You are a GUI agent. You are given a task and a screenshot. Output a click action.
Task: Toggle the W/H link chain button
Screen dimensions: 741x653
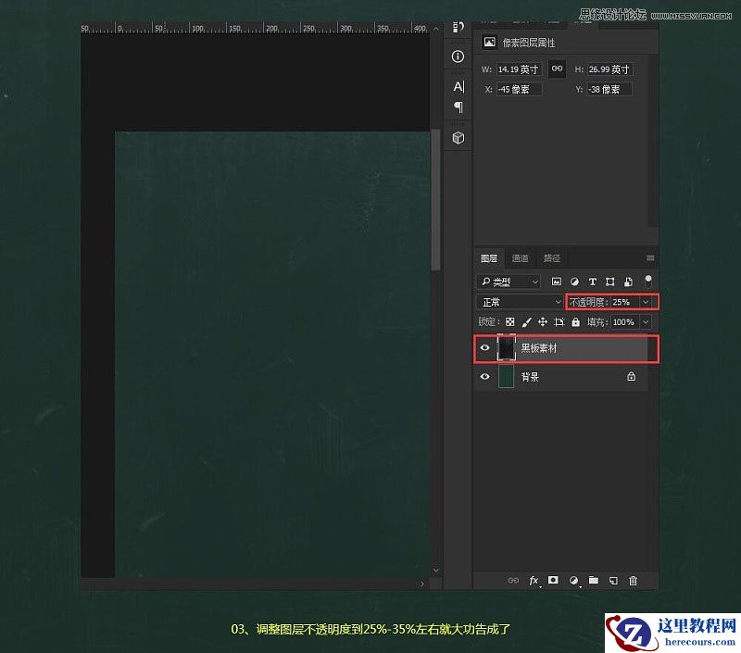(x=557, y=69)
